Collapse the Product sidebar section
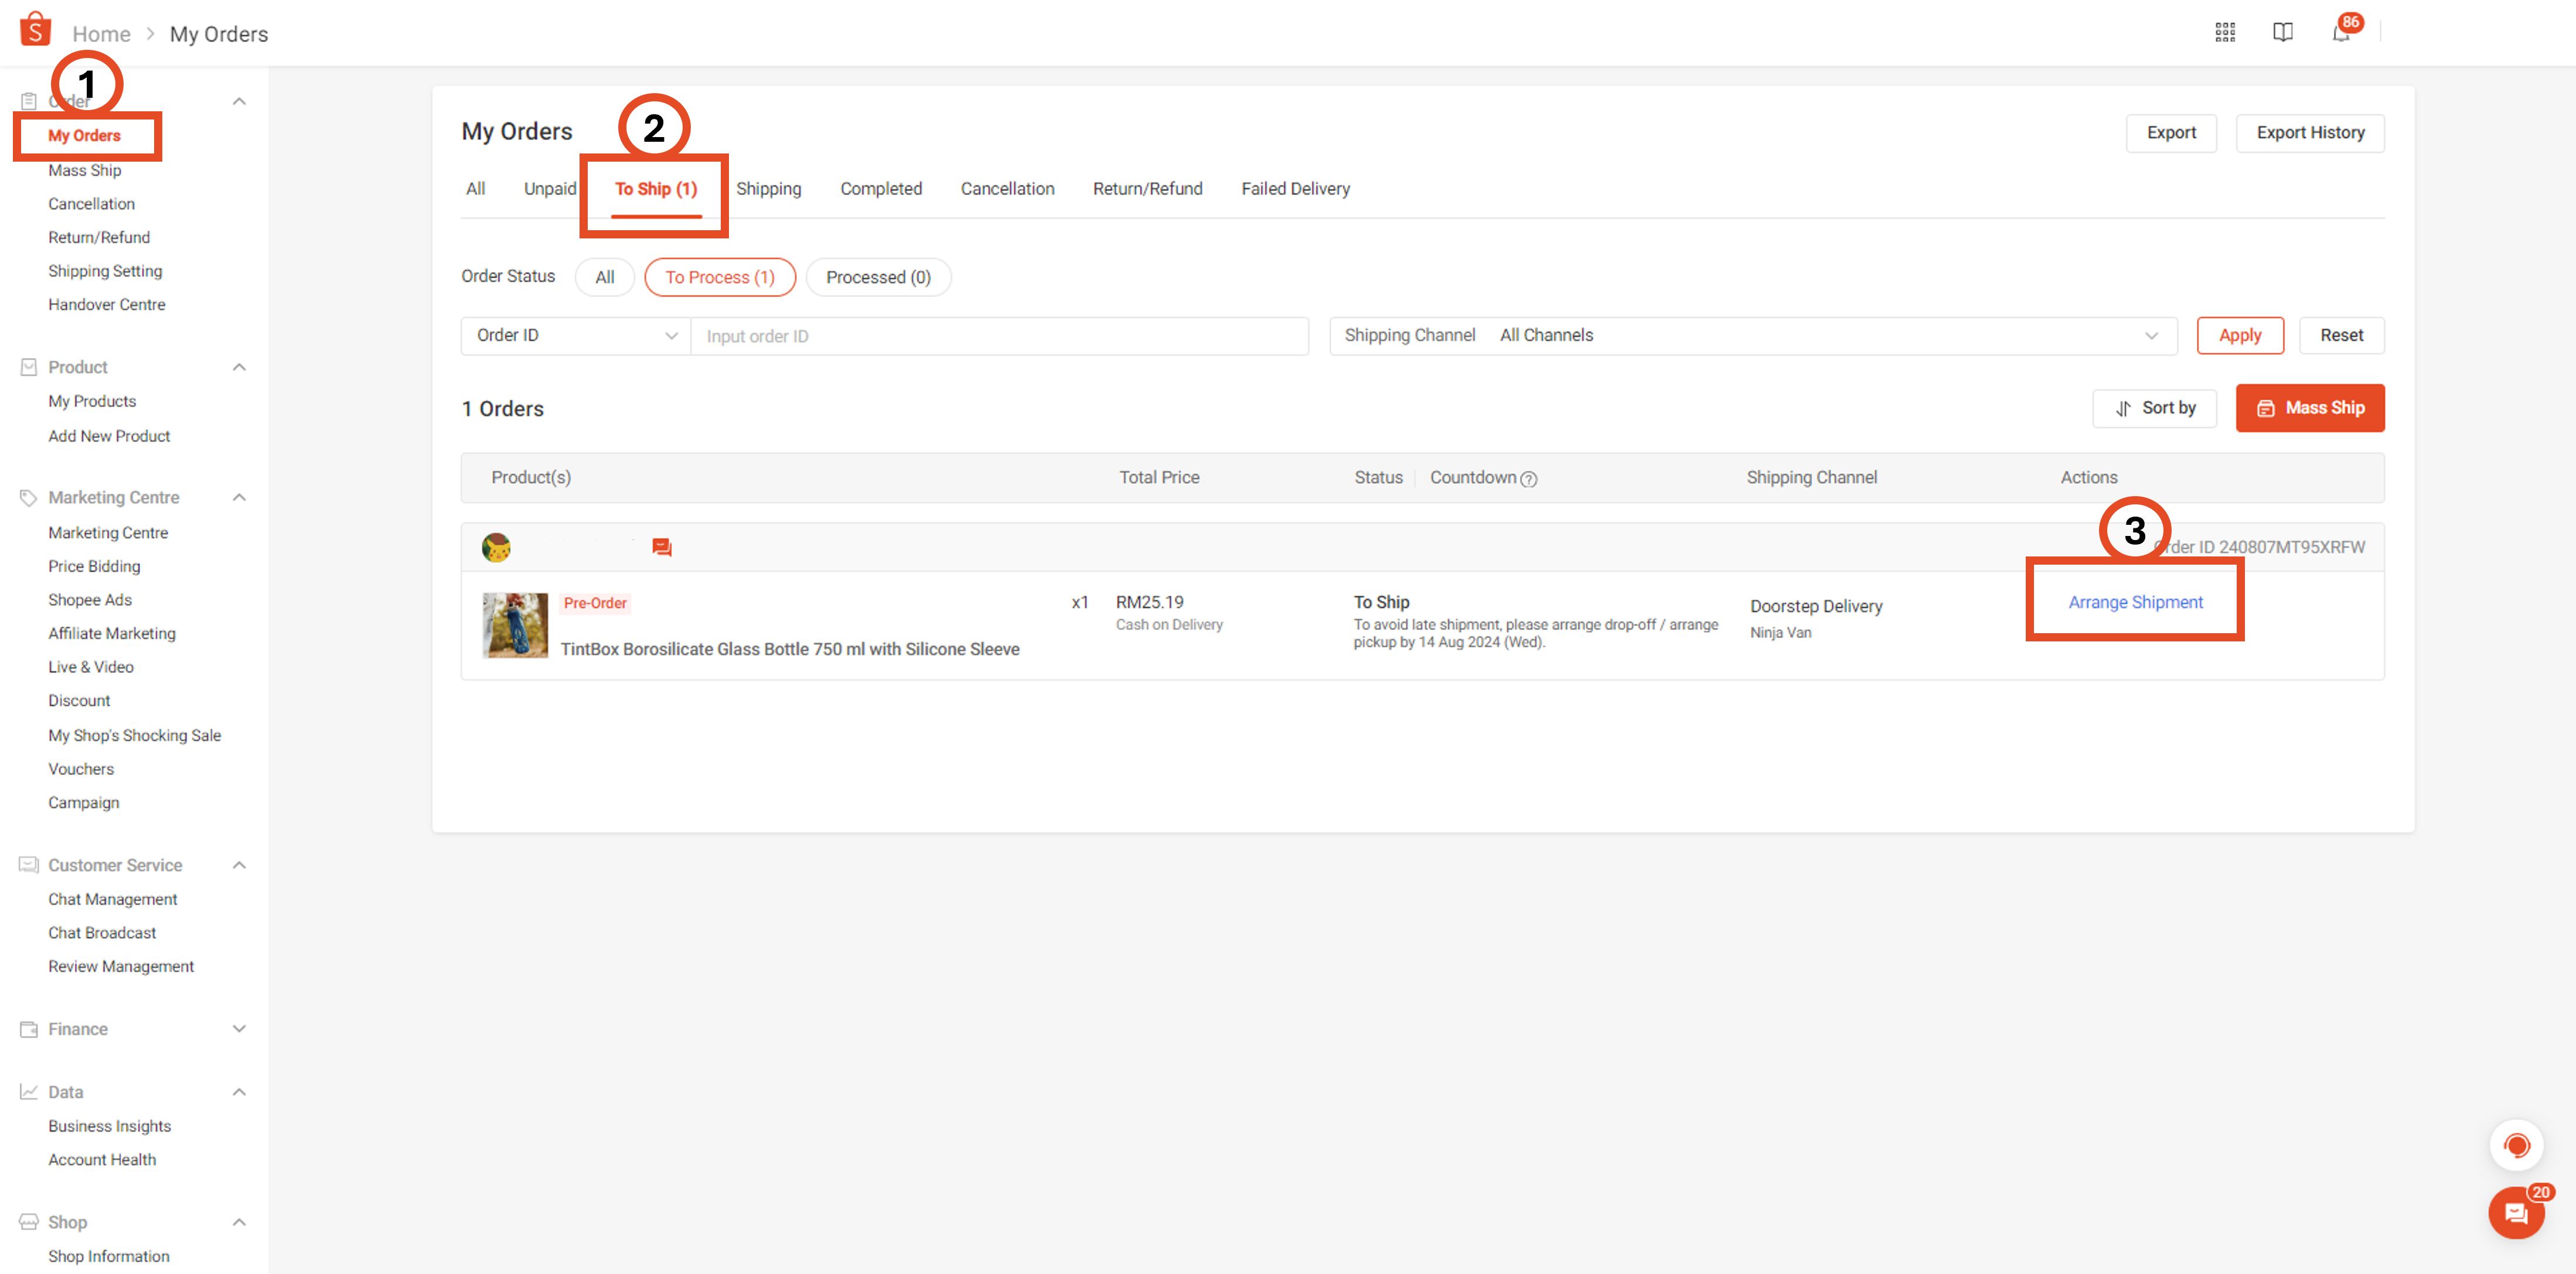 point(239,367)
